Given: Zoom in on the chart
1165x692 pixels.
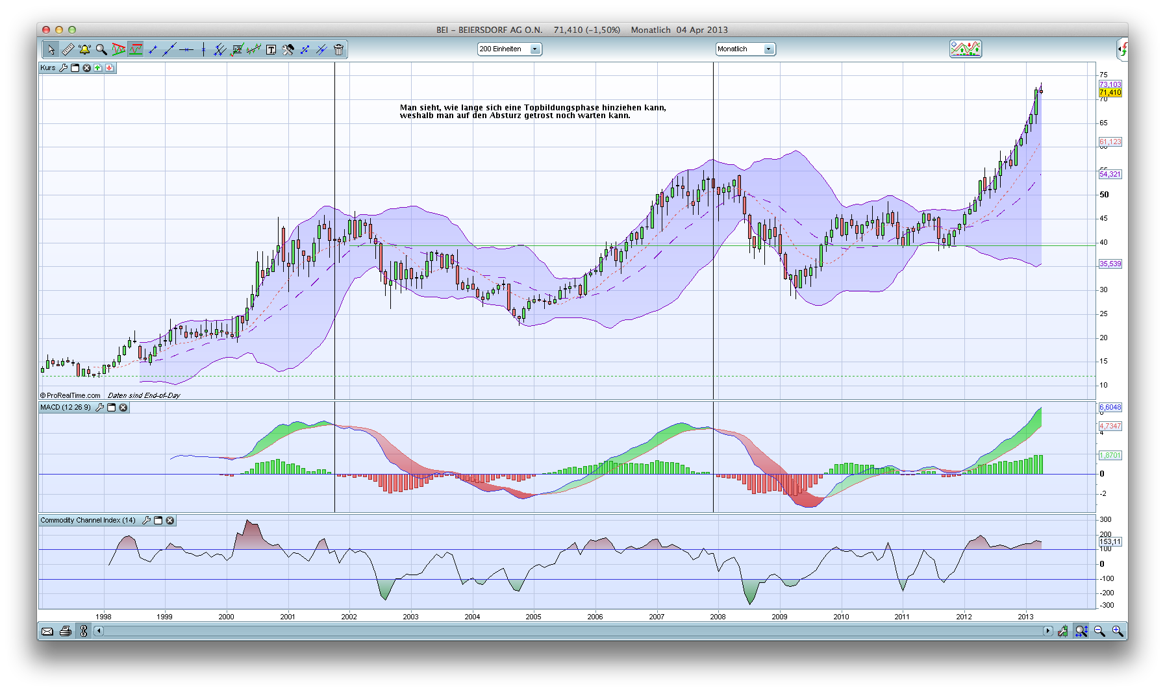Looking at the screenshot, I should (1118, 631).
